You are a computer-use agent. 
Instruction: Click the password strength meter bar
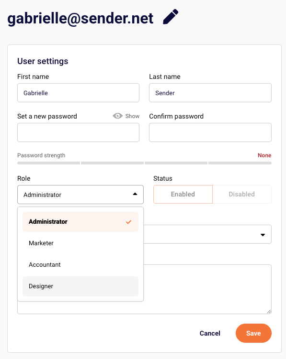coord(144,163)
